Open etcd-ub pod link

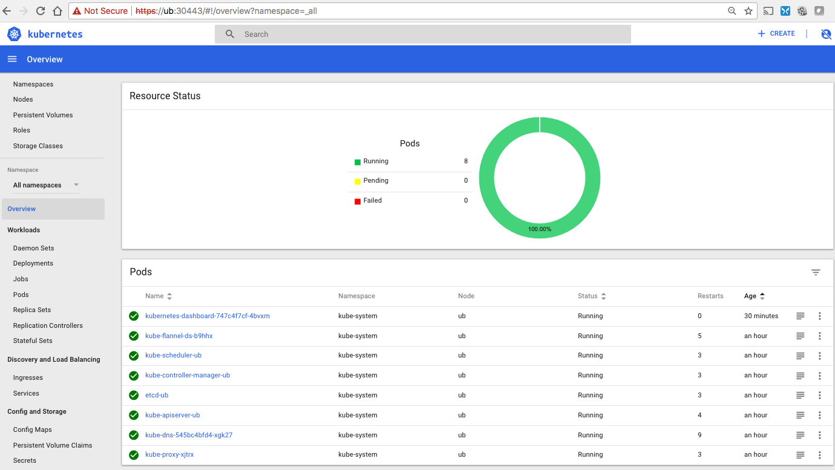coord(157,395)
